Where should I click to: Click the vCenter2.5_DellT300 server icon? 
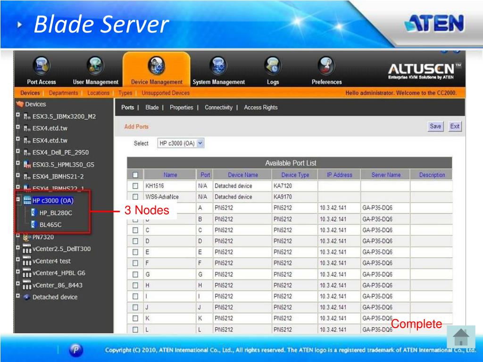[x=27, y=249]
